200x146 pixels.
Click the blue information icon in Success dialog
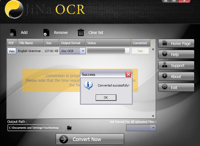pyautogui.click(x=88, y=85)
